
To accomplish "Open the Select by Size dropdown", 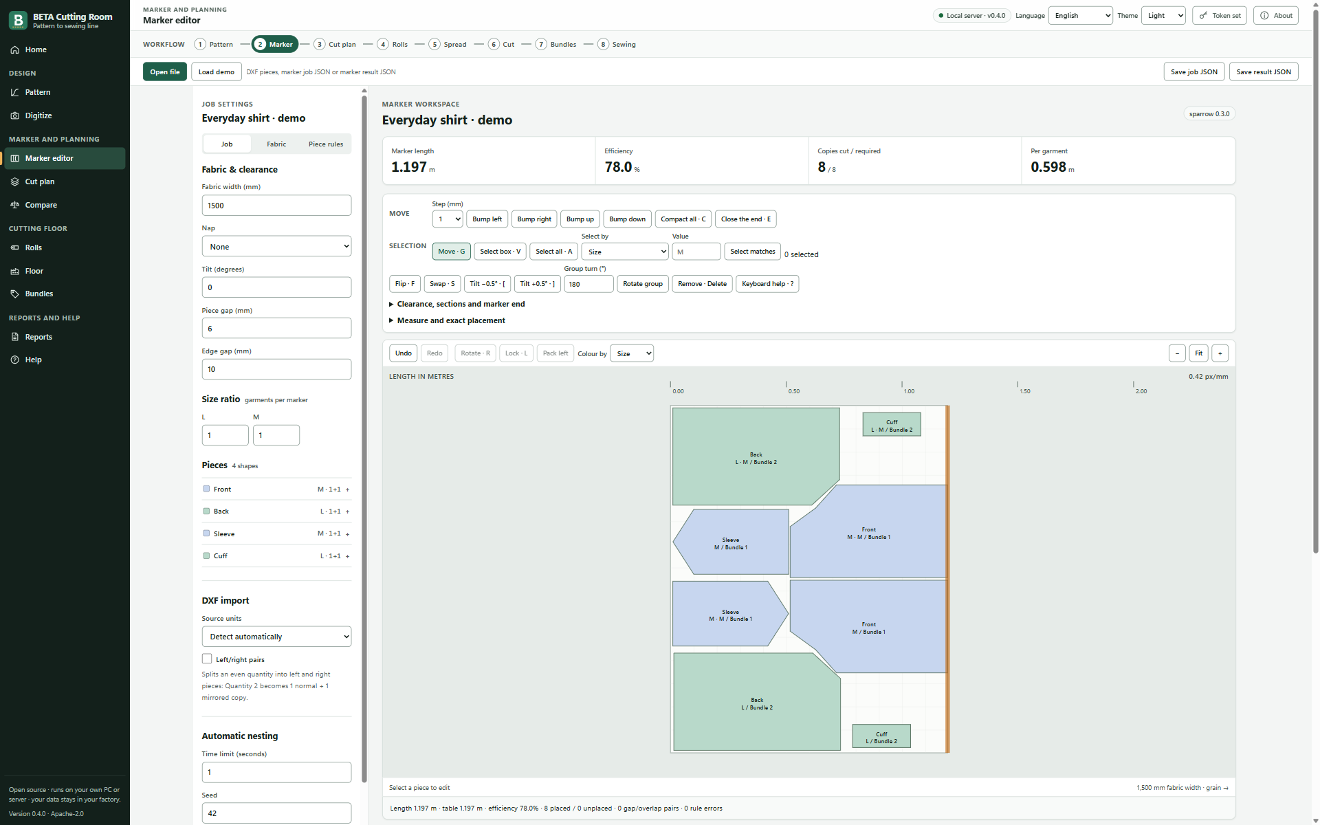I will 625,252.
